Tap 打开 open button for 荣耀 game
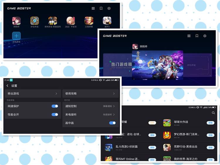The width and height of the screenshot is (220, 165). [x=152, y=123]
